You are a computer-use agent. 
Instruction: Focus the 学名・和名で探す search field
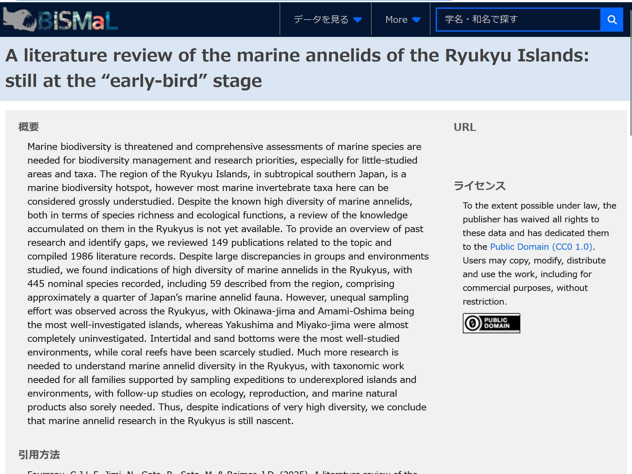(518, 20)
